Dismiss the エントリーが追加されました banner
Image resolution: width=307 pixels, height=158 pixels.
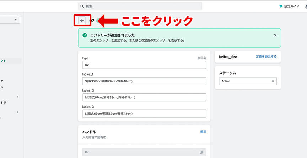pyautogui.click(x=275, y=35)
